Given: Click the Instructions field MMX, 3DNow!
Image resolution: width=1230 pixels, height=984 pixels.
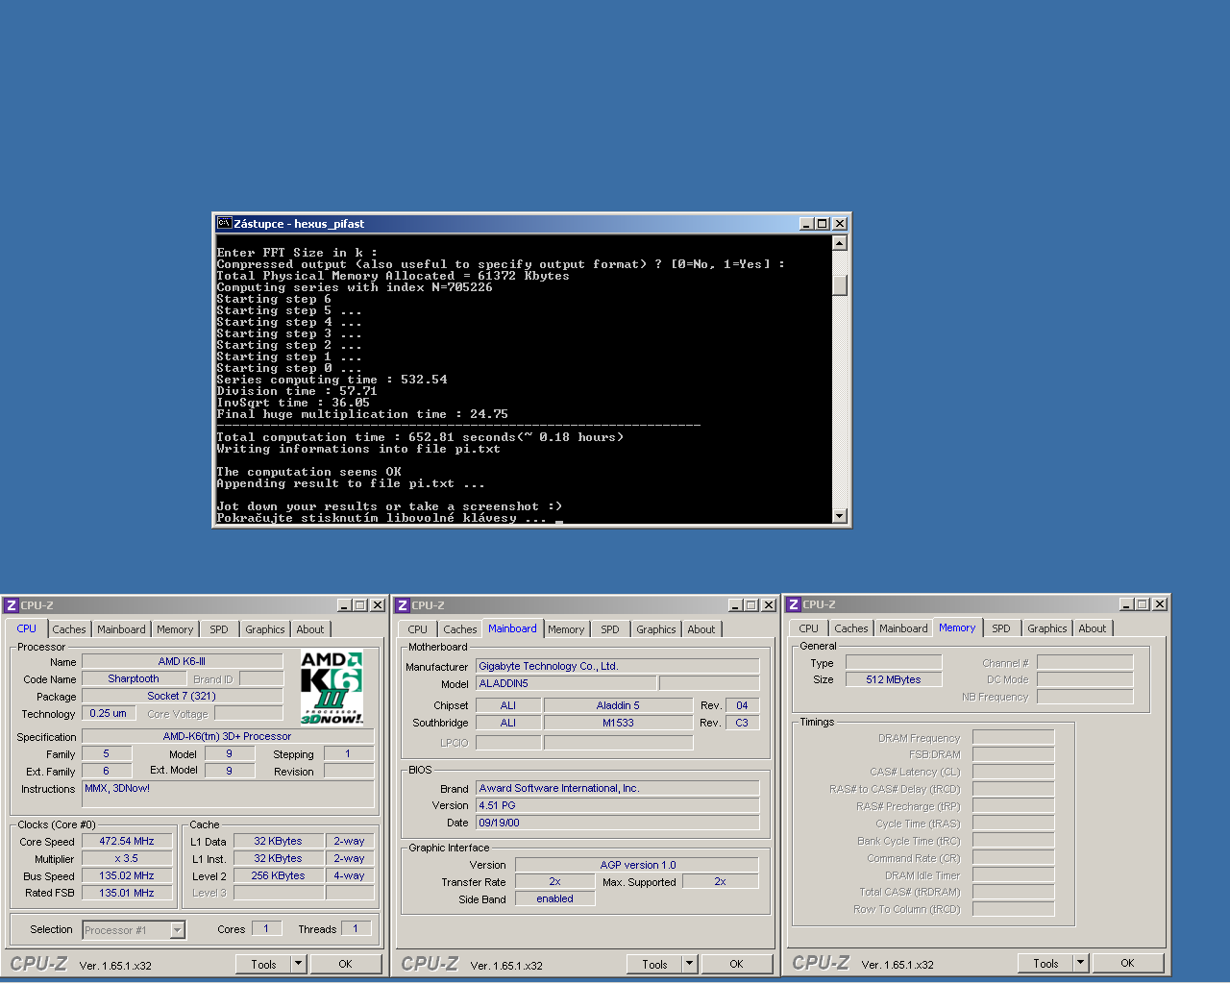Looking at the screenshot, I should coord(228,794).
